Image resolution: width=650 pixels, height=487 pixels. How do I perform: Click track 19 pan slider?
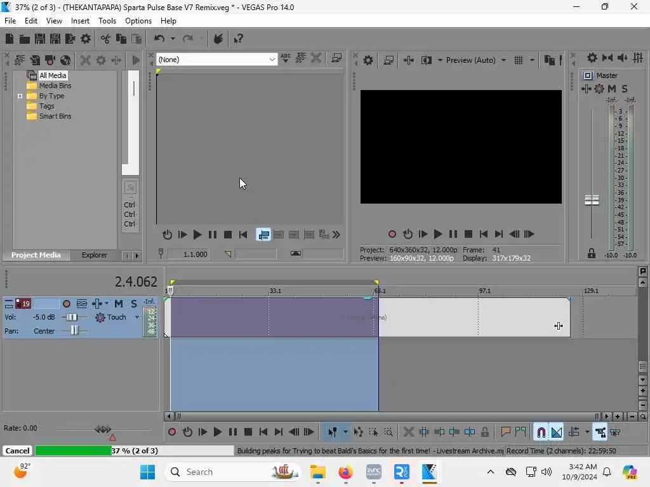[x=74, y=331]
